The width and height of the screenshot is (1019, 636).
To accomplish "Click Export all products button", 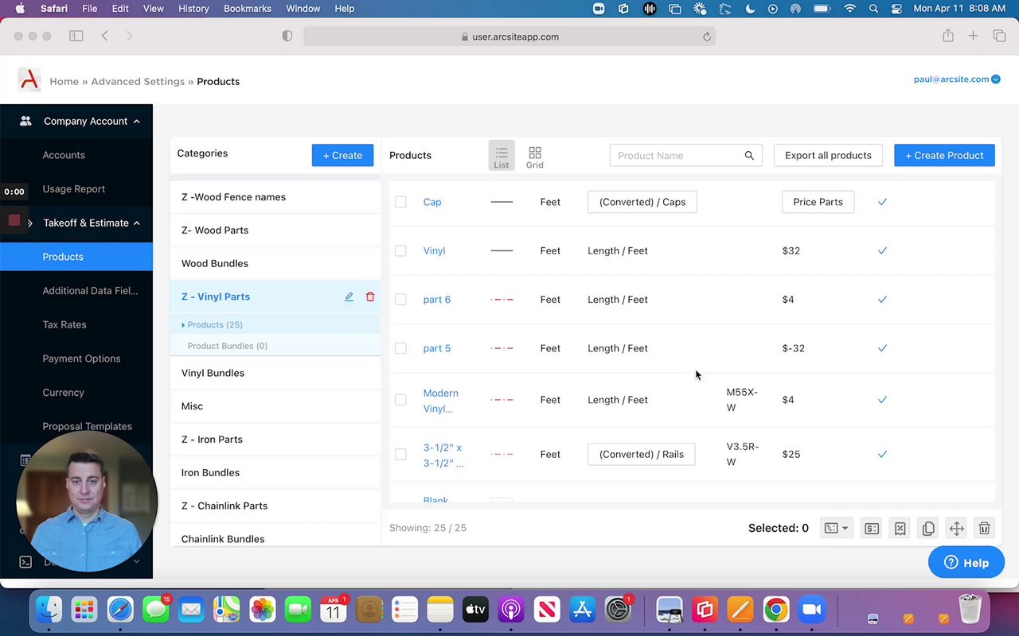I will click(x=828, y=155).
